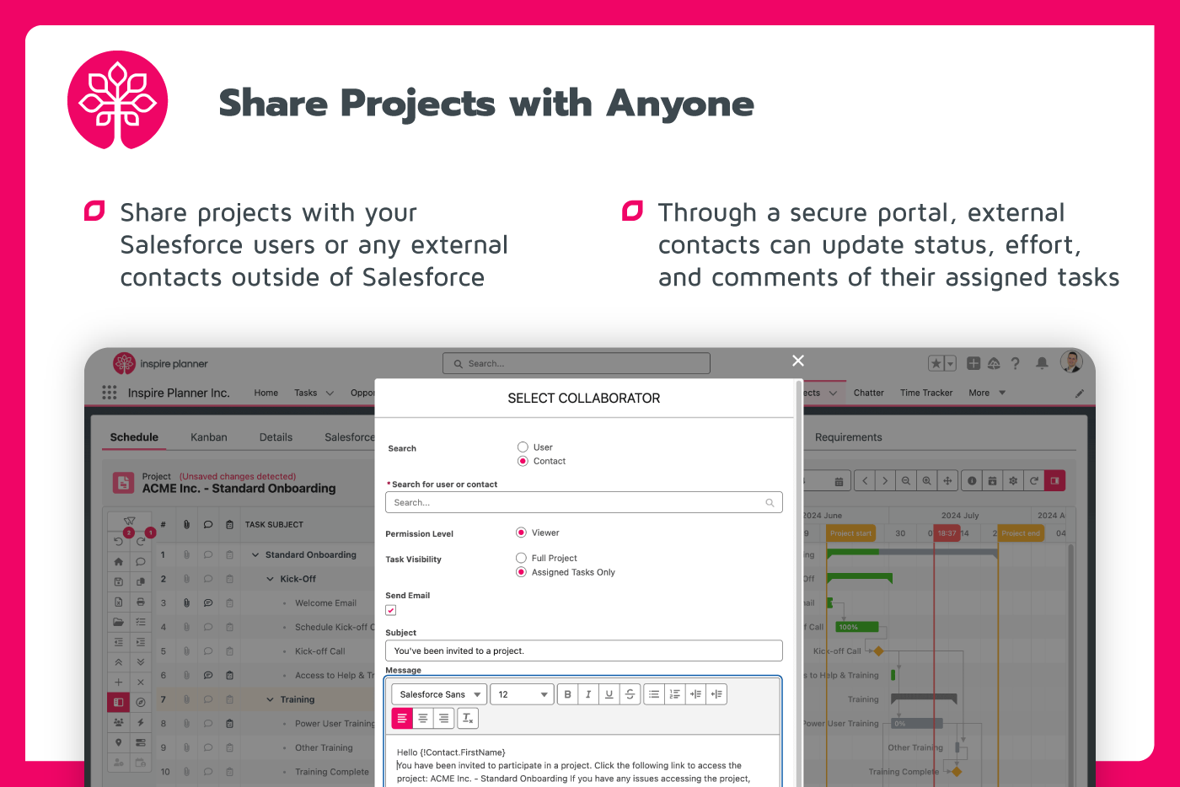Click the people group icon in the toolbar
The height and width of the screenshot is (787, 1180).
coord(119,722)
